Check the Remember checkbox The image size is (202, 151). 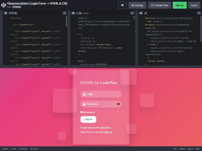(x=82, y=112)
